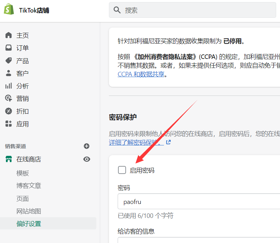
Task: Open 页面 under 在线商店
Action: pyautogui.click(x=22, y=199)
